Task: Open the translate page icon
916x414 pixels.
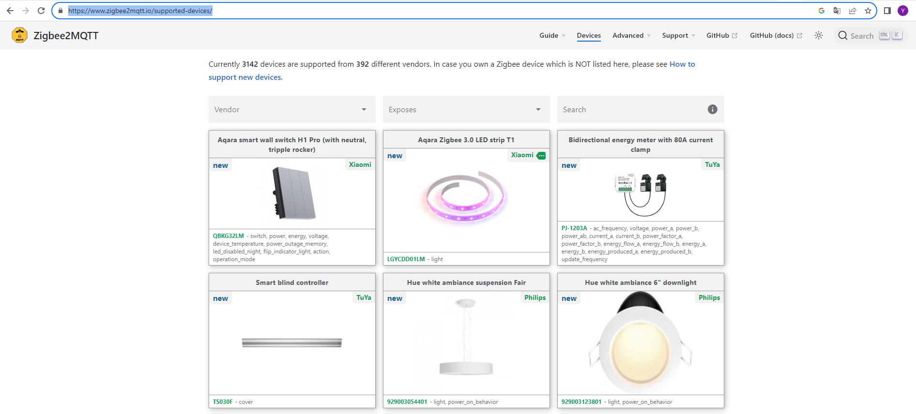Action: click(837, 11)
